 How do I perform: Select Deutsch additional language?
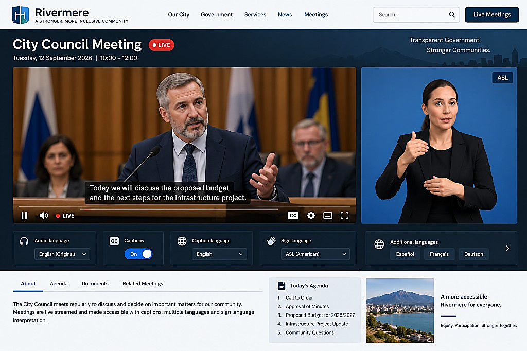click(x=473, y=254)
